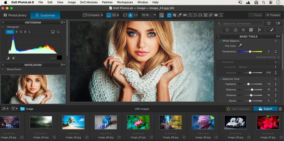Select the Repair bandage tool
284x141 pixels.
pos(211,15)
